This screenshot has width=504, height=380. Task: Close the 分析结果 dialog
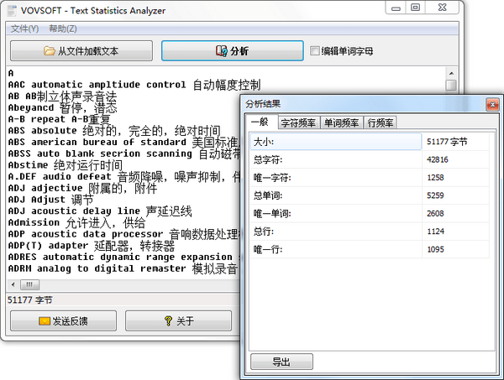[x=490, y=104]
